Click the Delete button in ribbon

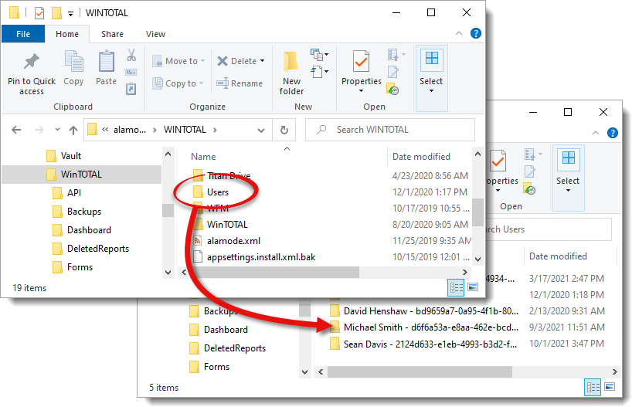(237, 61)
